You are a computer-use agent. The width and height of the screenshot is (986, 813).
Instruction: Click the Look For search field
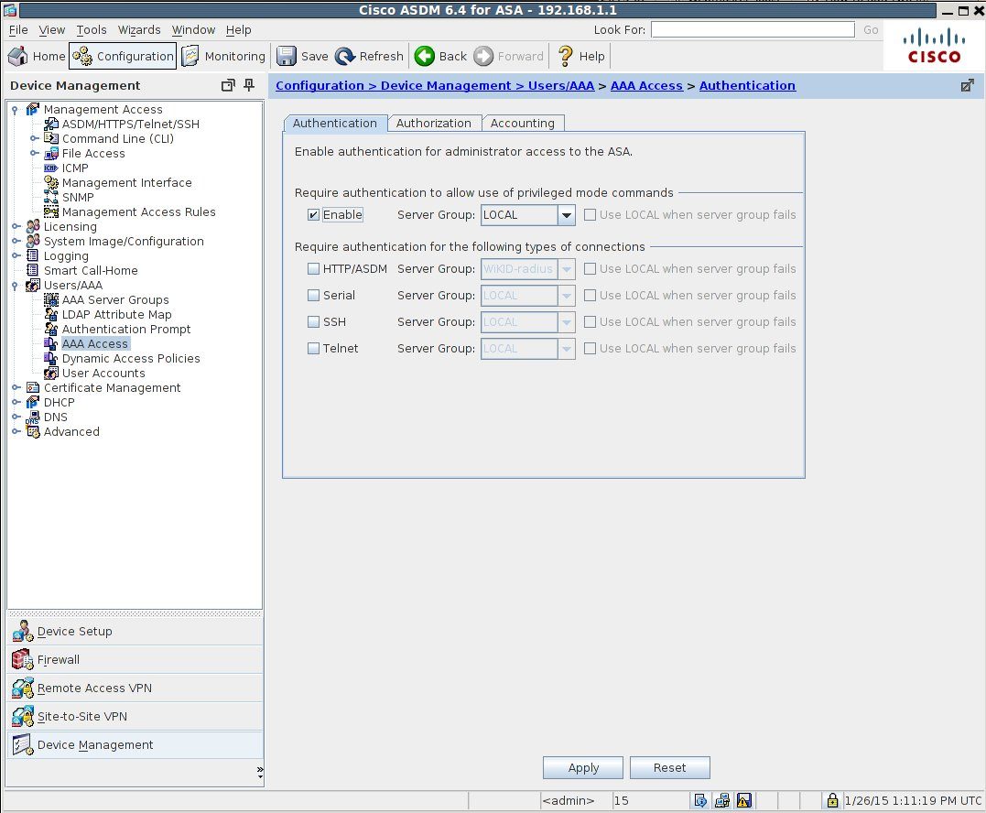click(x=753, y=30)
